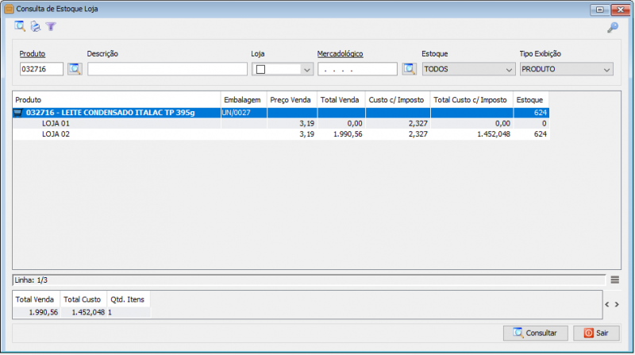Open grid options menu icon beside Linha bar
Viewport: 635px width, 355px height.
tap(615, 280)
